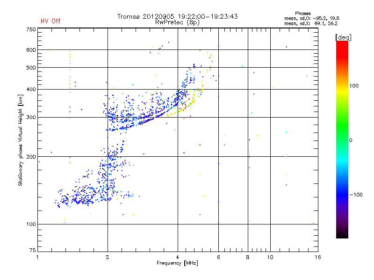Click the x-axis frequency label "8"
Viewport: 374px width, 280px height.
pyautogui.click(x=248, y=257)
